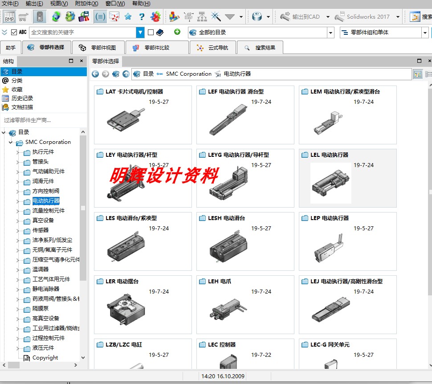Toggle the ABC full-text search checkbox

coord(14,32)
